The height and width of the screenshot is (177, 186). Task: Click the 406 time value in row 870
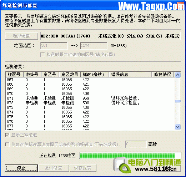tap(86, 93)
